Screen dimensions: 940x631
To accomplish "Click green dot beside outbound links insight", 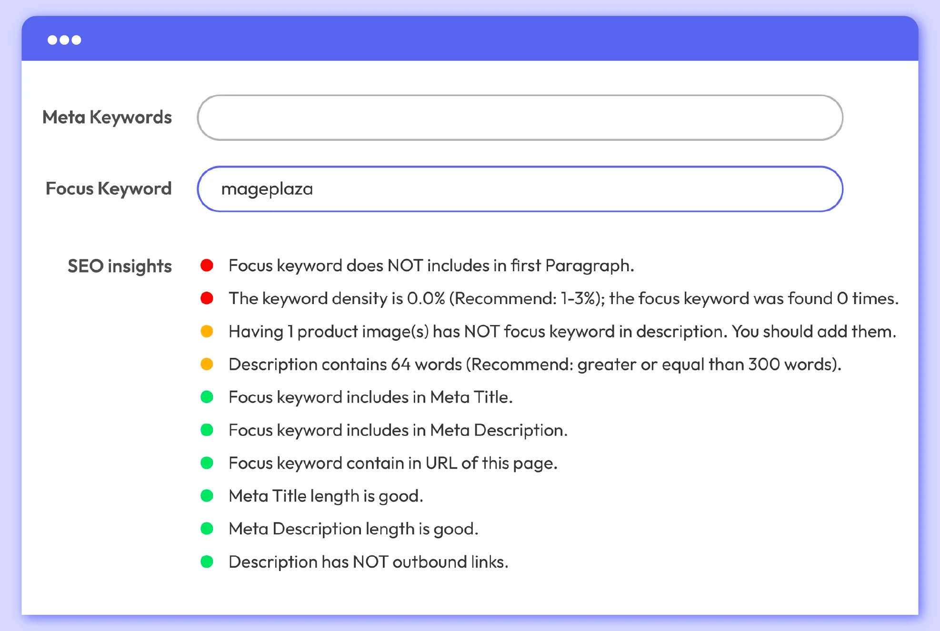I will [207, 562].
